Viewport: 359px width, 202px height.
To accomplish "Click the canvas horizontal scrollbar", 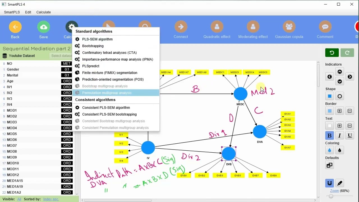I will 118,200.
